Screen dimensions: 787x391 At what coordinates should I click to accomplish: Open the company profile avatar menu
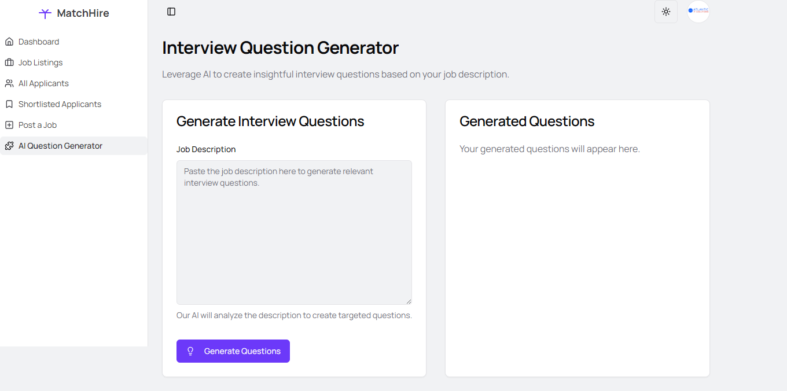tap(698, 12)
